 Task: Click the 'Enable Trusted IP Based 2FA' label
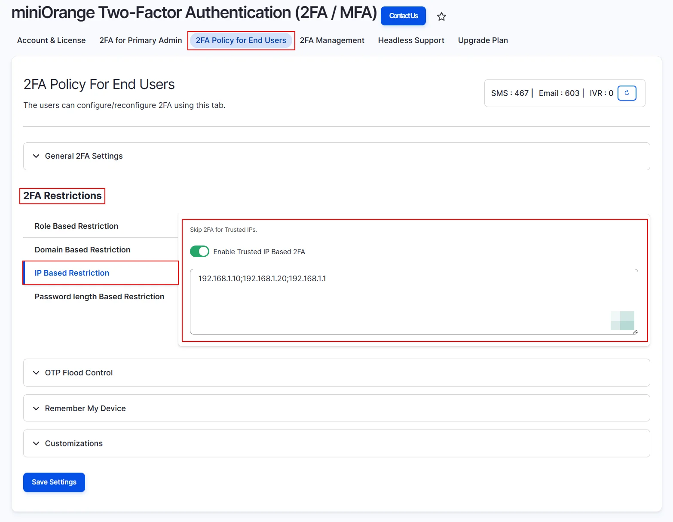(259, 252)
